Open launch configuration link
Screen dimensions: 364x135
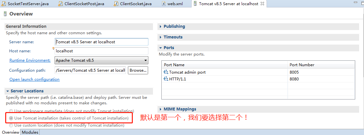point(34,79)
